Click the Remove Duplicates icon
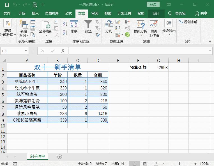 118,28
